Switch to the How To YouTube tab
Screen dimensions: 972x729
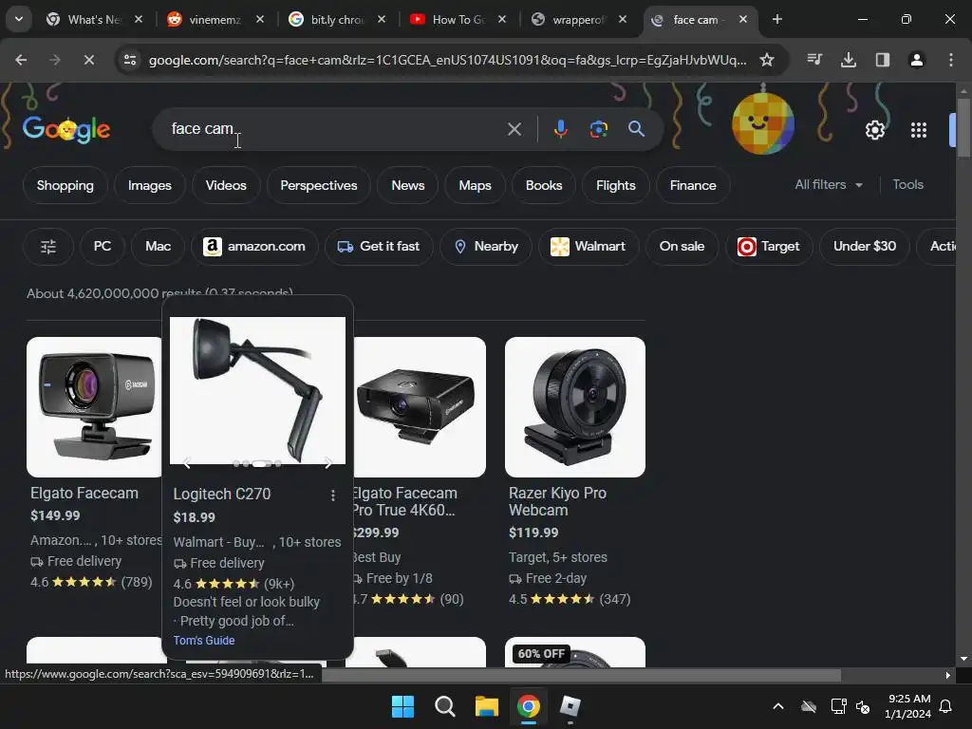458,19
